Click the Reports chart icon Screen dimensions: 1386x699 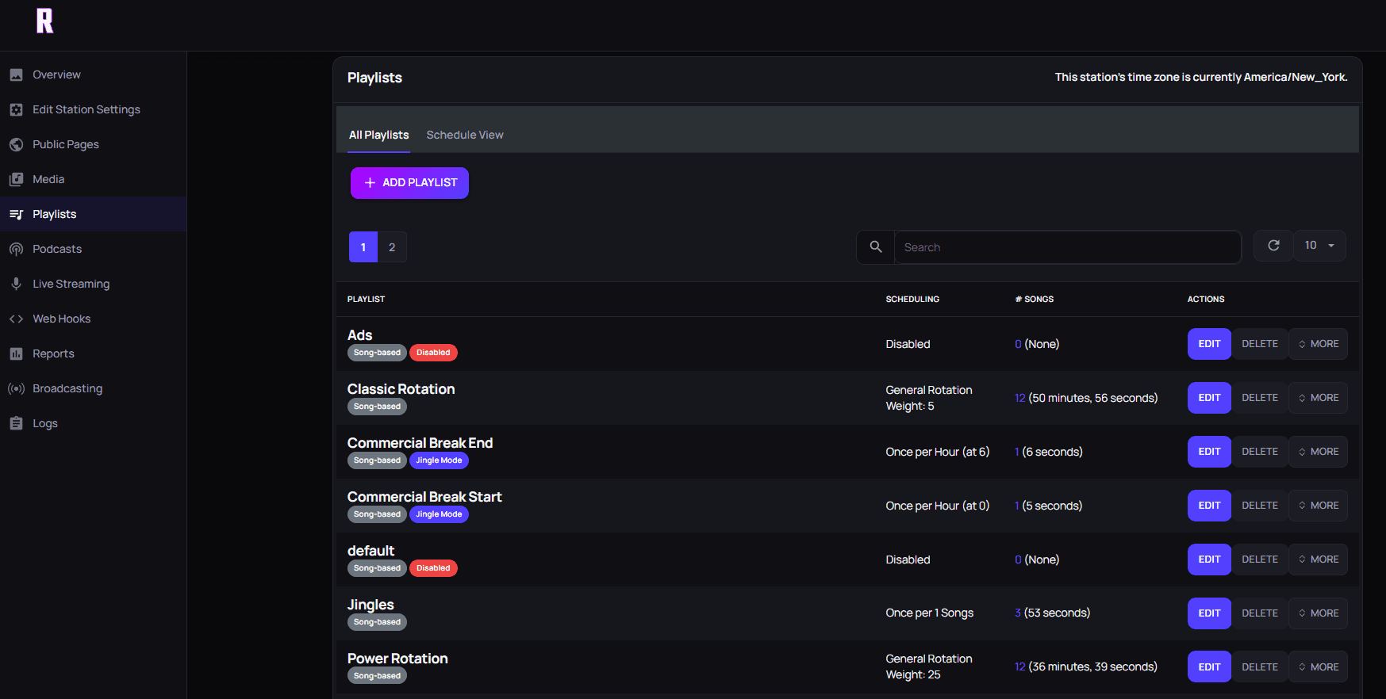click(x=16, y=353)
